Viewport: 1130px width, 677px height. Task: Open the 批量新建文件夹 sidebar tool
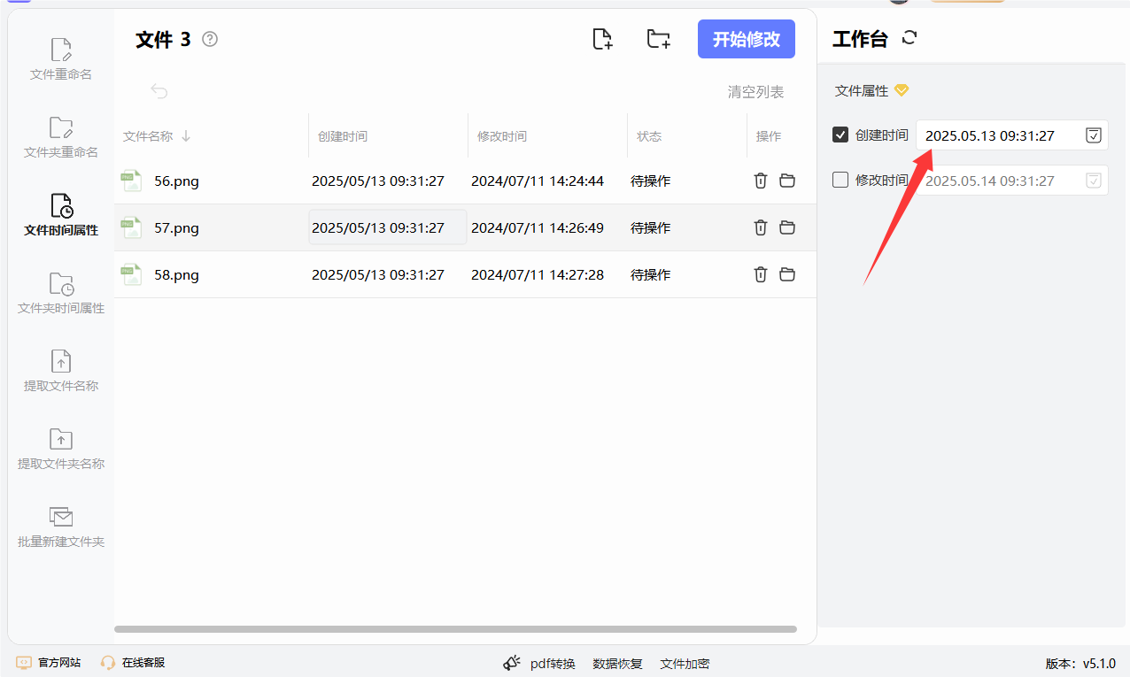tap(61, 527)
